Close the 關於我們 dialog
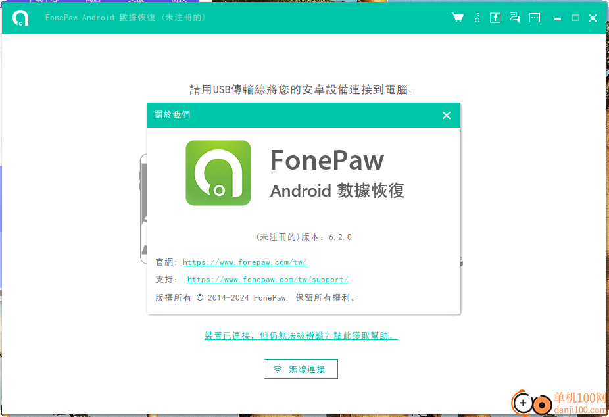This screenshot has height=417, width=609. click(447, 115)
